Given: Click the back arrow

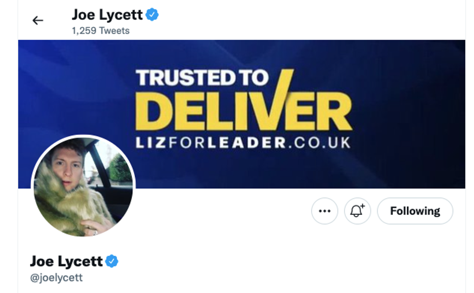Looking at the screenshot, I should [37, 20].
